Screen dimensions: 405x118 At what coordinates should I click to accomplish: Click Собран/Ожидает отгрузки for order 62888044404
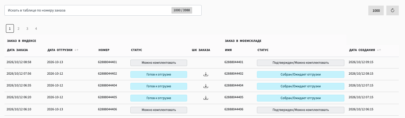pos(301,86)
